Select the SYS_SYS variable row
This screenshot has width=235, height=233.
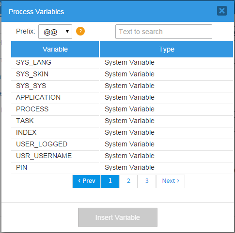122,86
